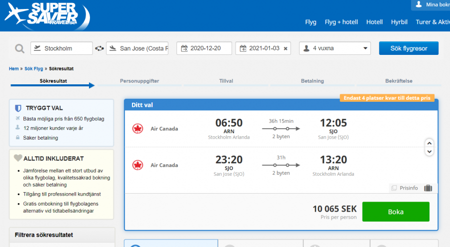
Task: Follow the Hem breadcrumb link
Action: click(x=13, y=68)
